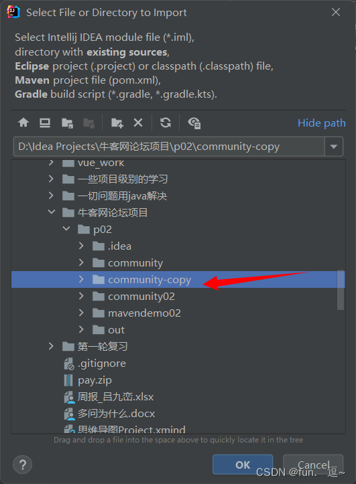Jump to the project directory icon
This screenshot has height=484, width=356.
pyautogui.click(x=67, y=123)
